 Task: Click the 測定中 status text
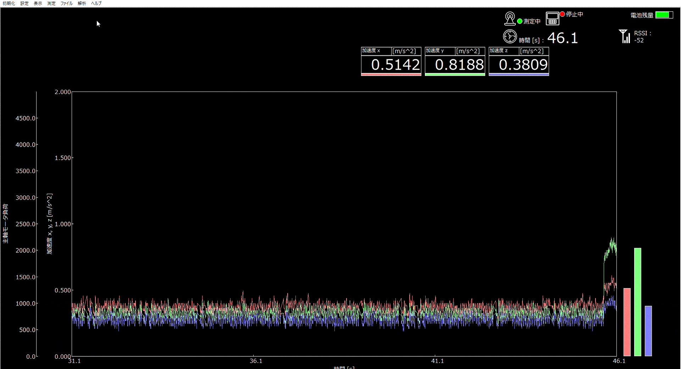pos(532,21)
